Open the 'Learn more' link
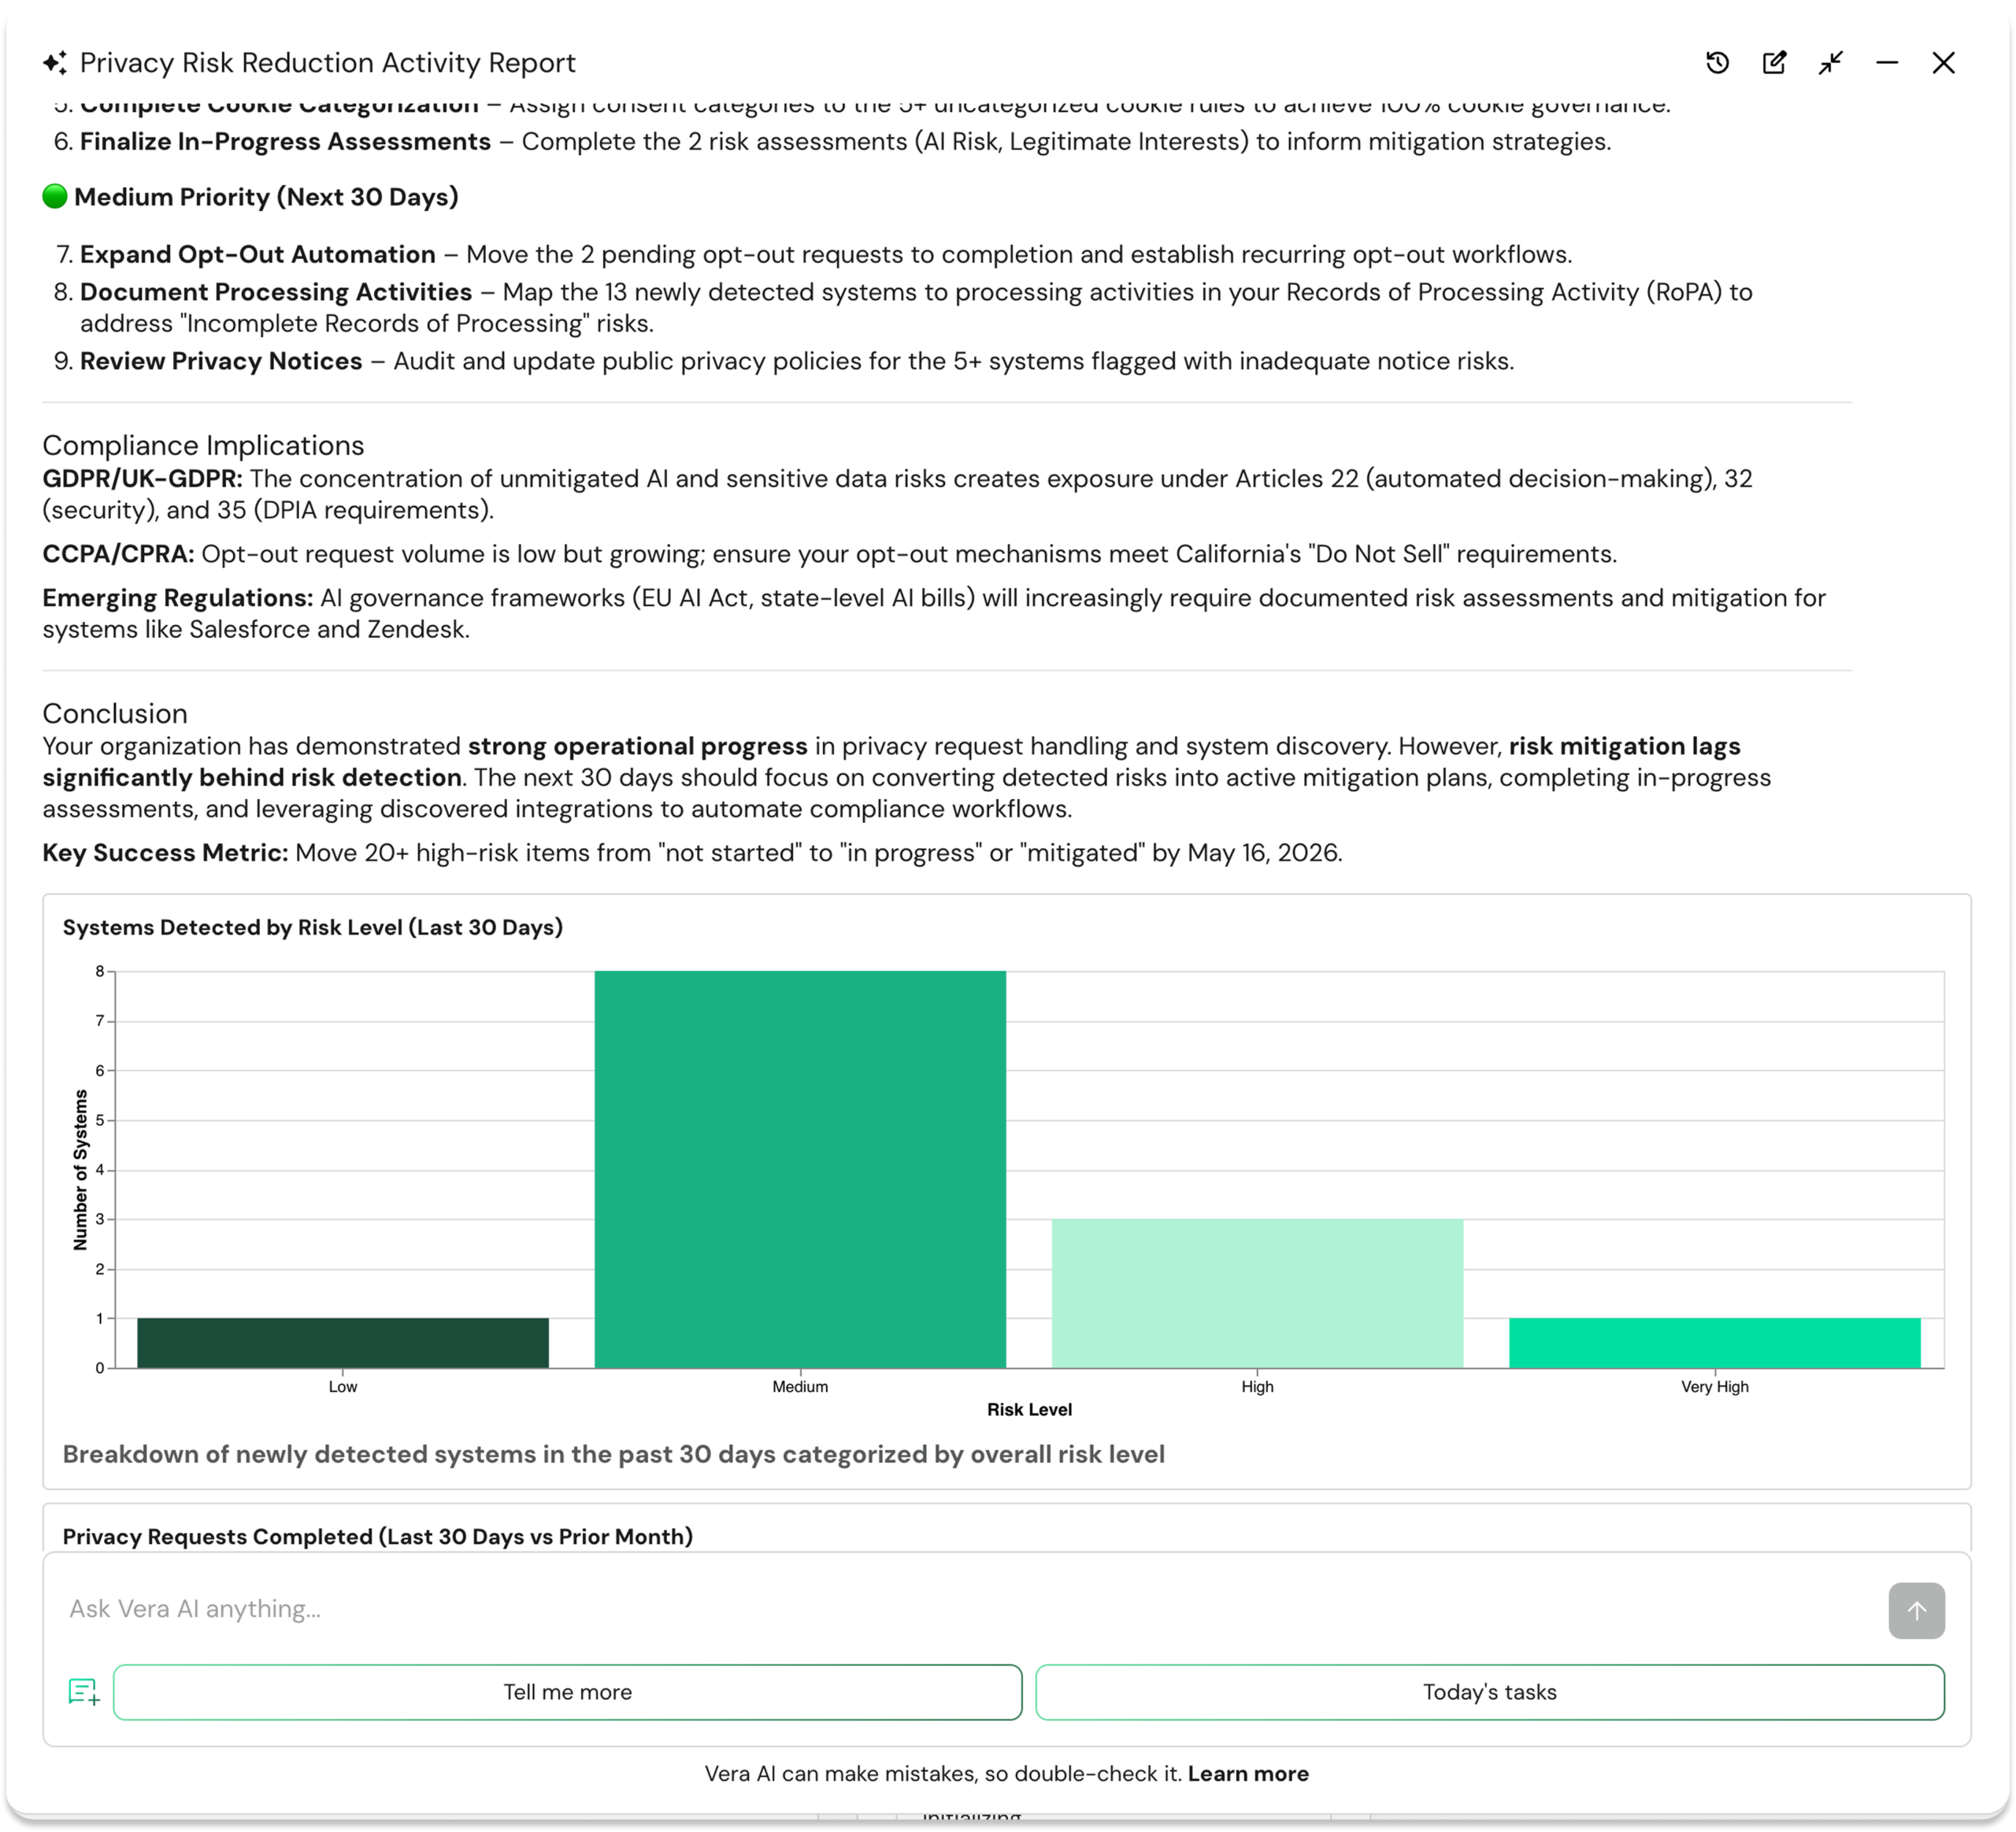Screen dimensions: 2016x1832 coord(1248,1774)
